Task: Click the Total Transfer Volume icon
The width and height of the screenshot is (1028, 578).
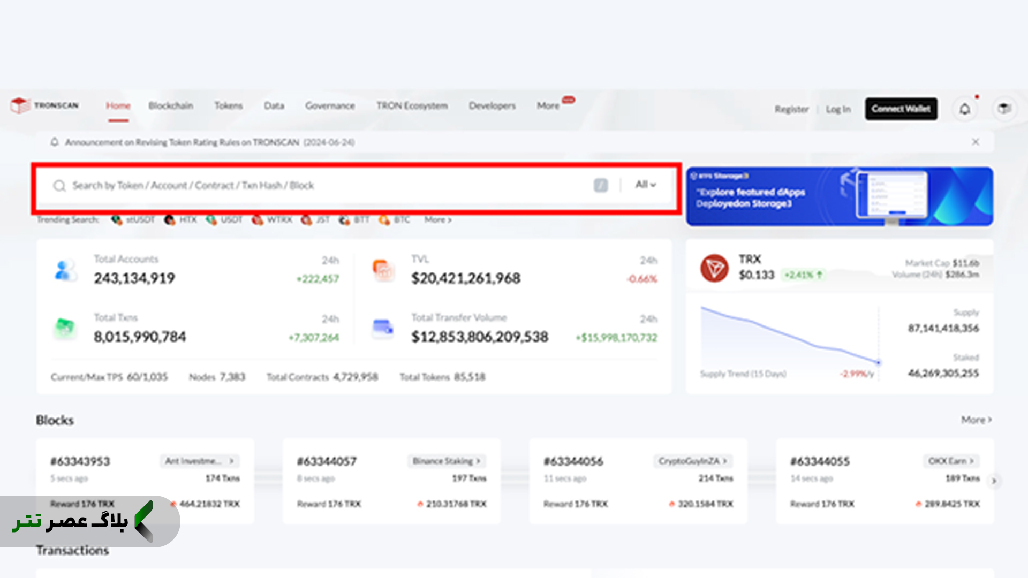Action: click(x=383, y=328)
